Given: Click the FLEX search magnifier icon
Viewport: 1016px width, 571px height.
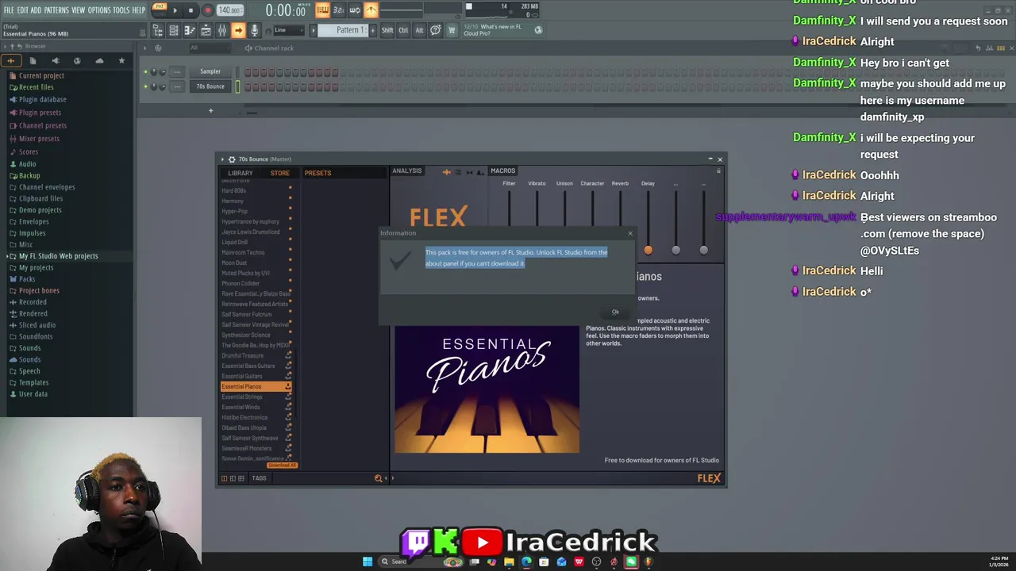Looking at the screenshot, I should [x=379, y=478].
